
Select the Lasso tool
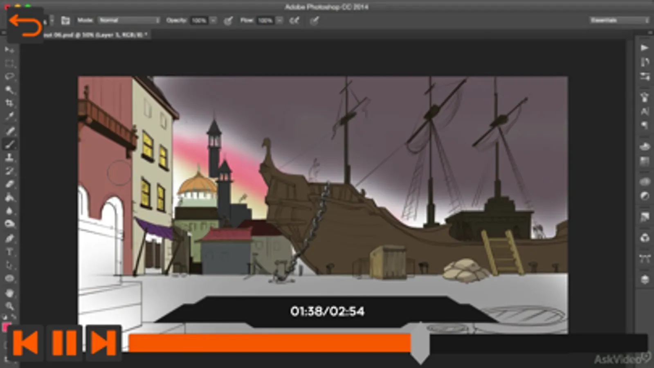[x=9, y=76]
